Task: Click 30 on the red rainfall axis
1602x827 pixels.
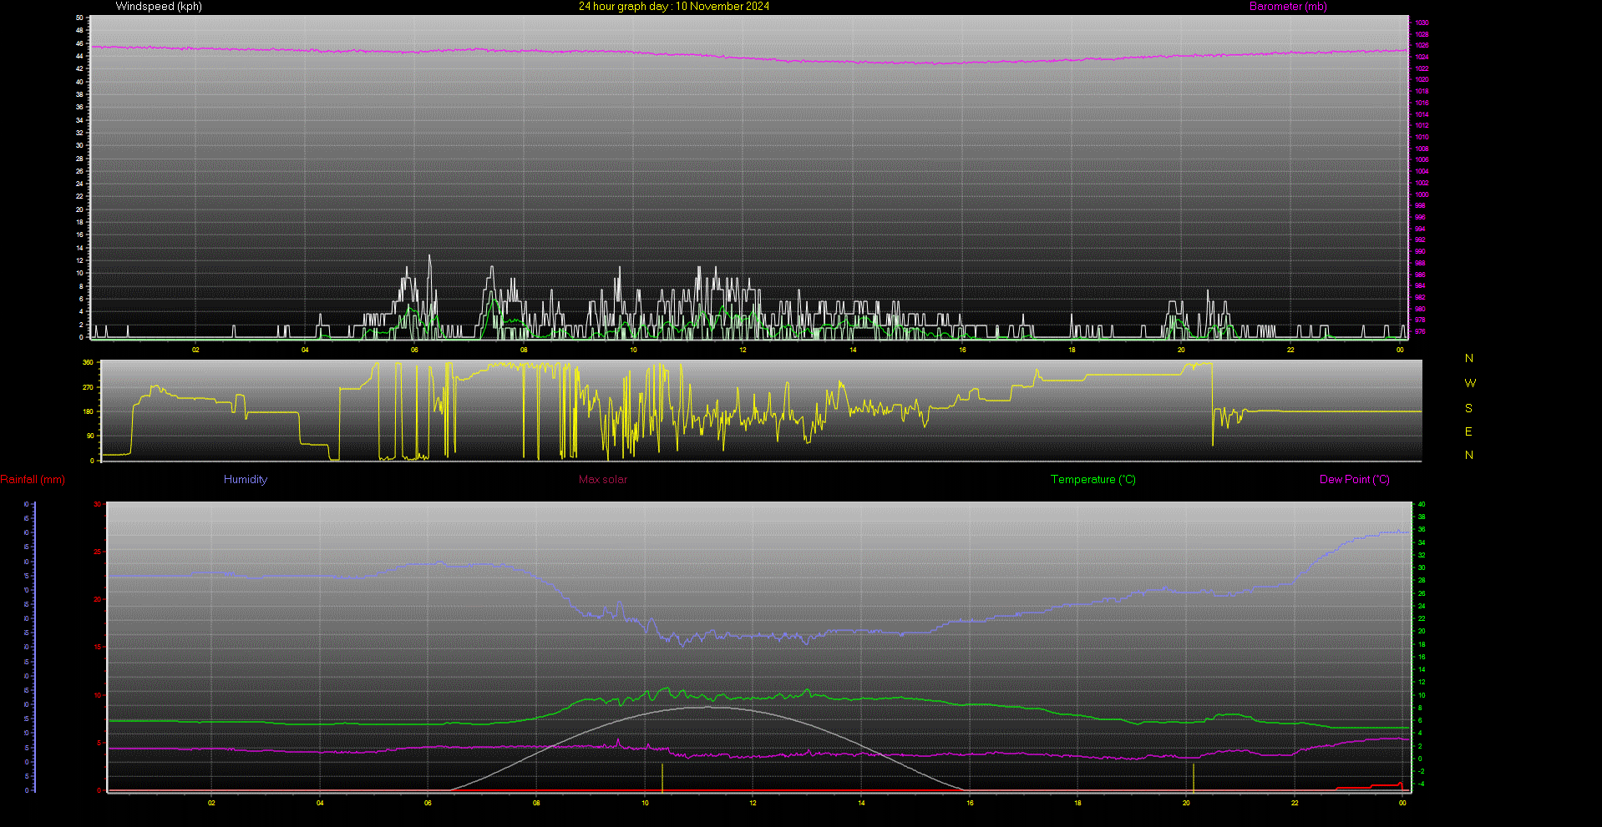Action: point(98,505)
